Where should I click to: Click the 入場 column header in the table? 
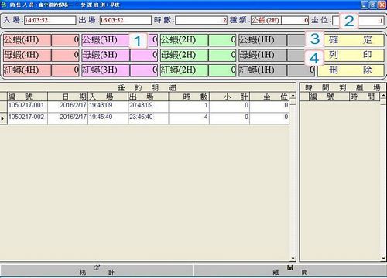point(108,97)
